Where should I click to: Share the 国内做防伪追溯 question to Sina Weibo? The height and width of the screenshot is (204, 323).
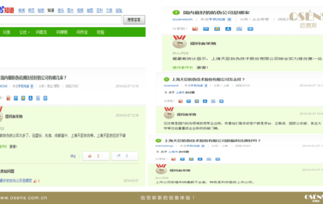coord(8,98)
